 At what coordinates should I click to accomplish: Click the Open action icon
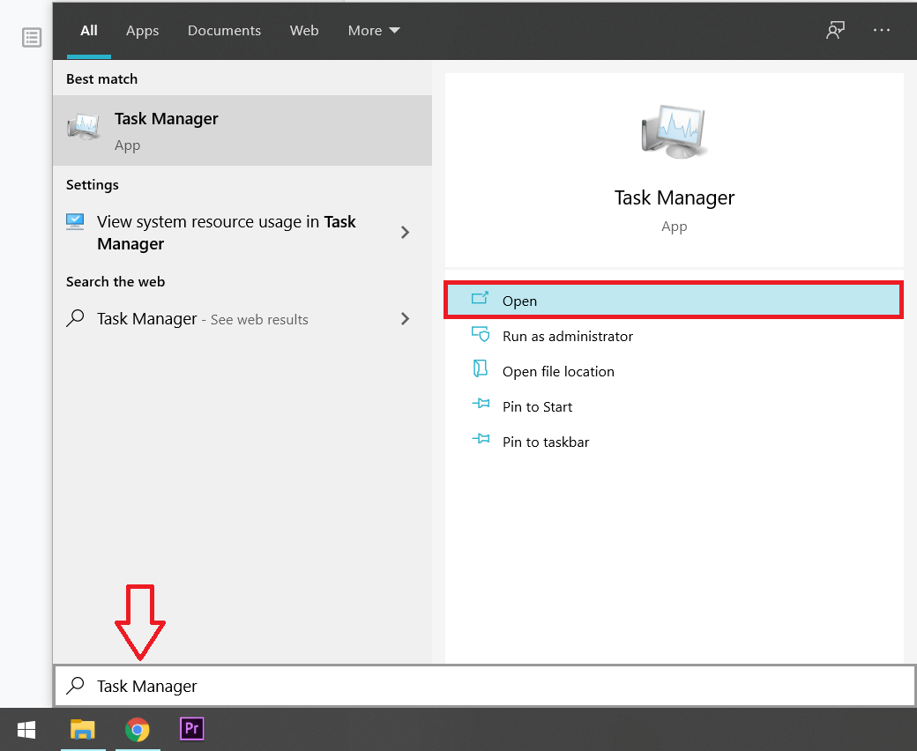(x=481, y=300)
